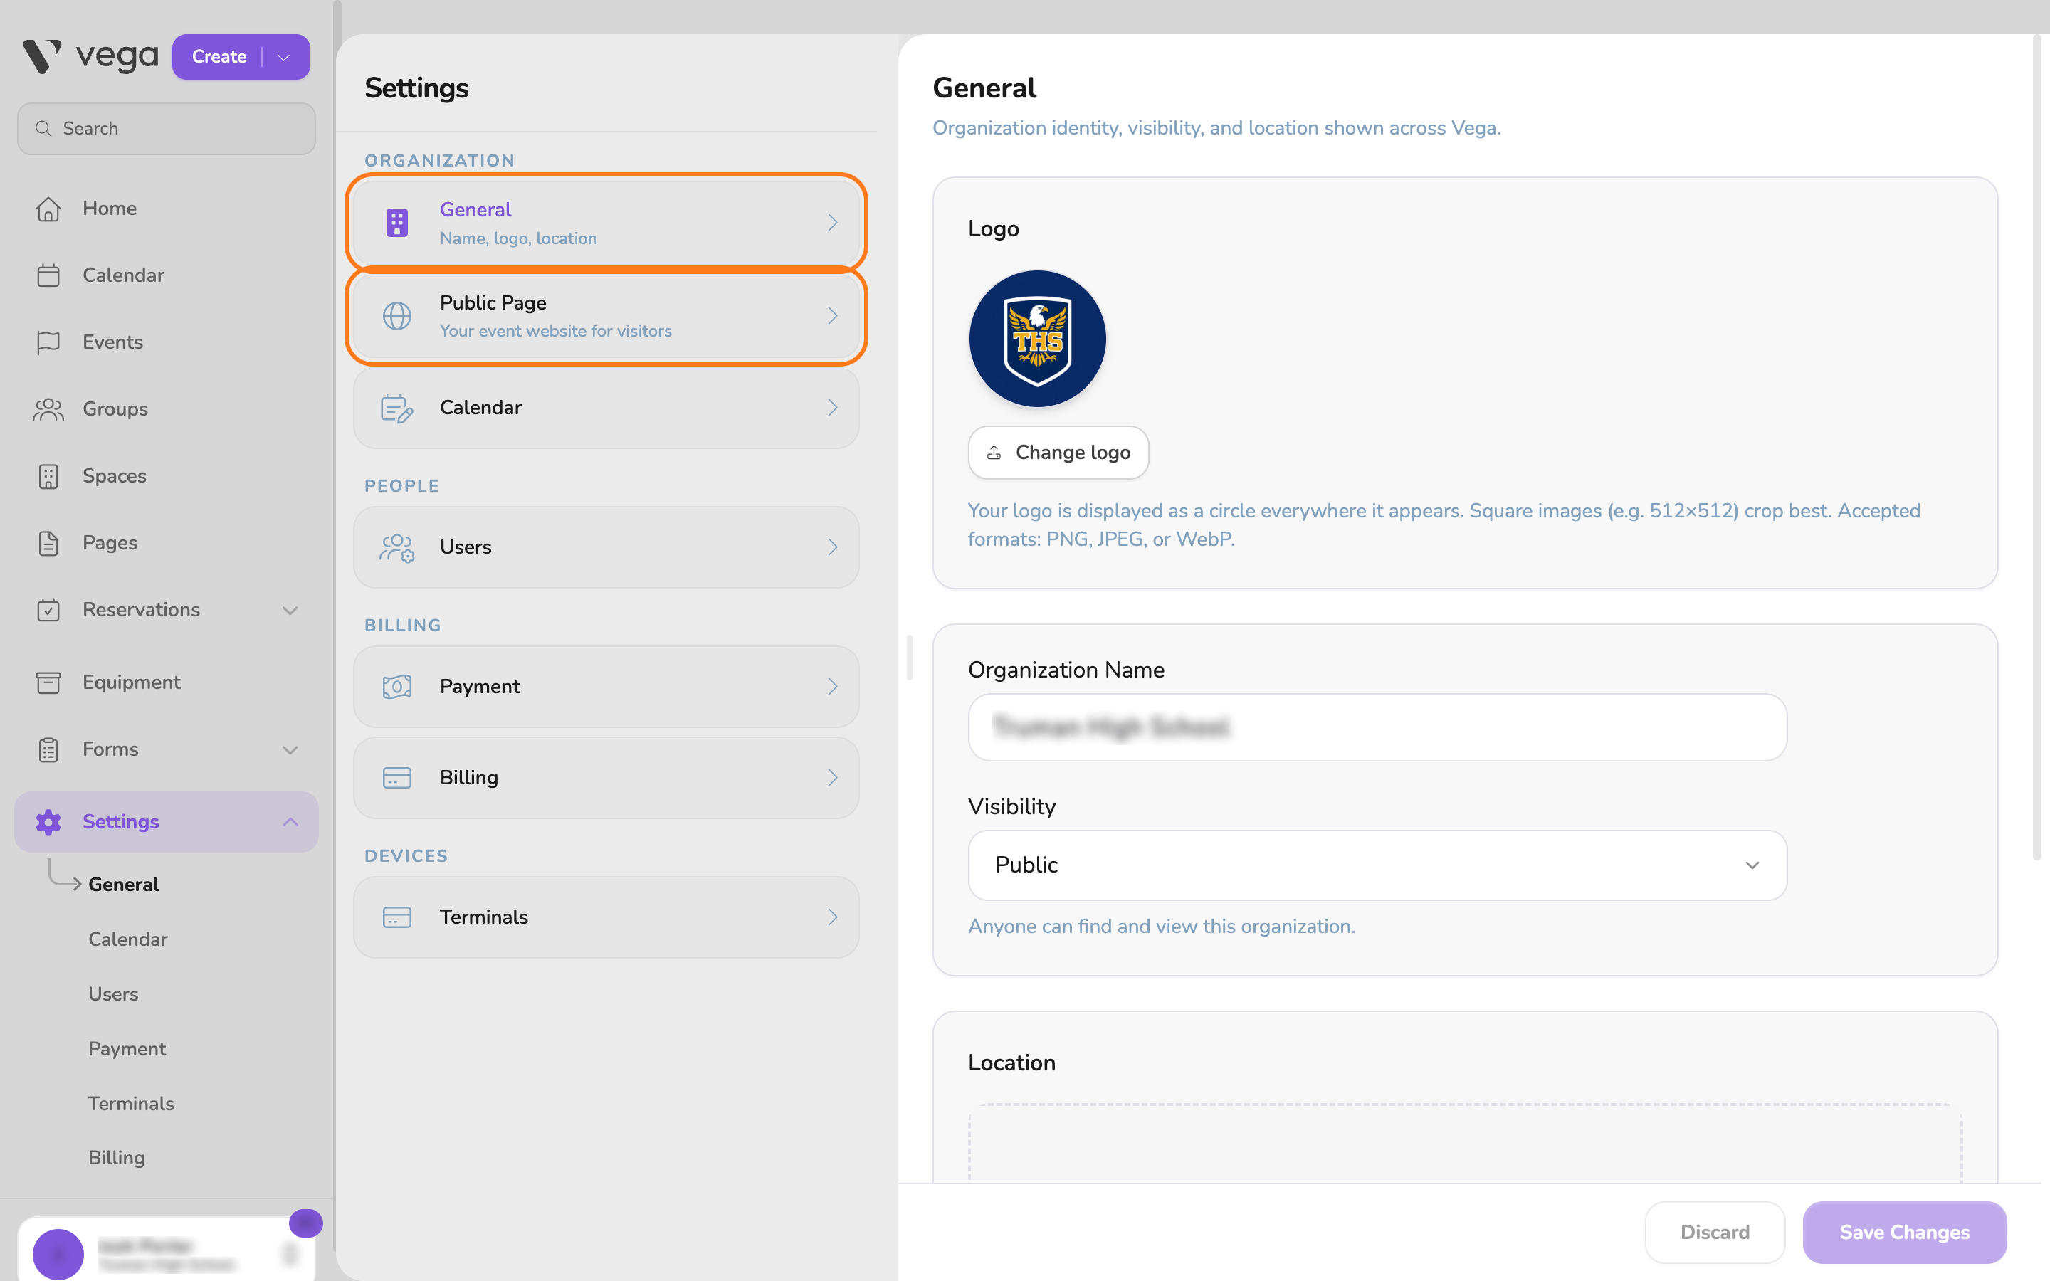Viewport: 2050px width, 1281px height.
Task: Select Billing under Settings submenu
Action: pyautogui.click(x=117, y=1158)
